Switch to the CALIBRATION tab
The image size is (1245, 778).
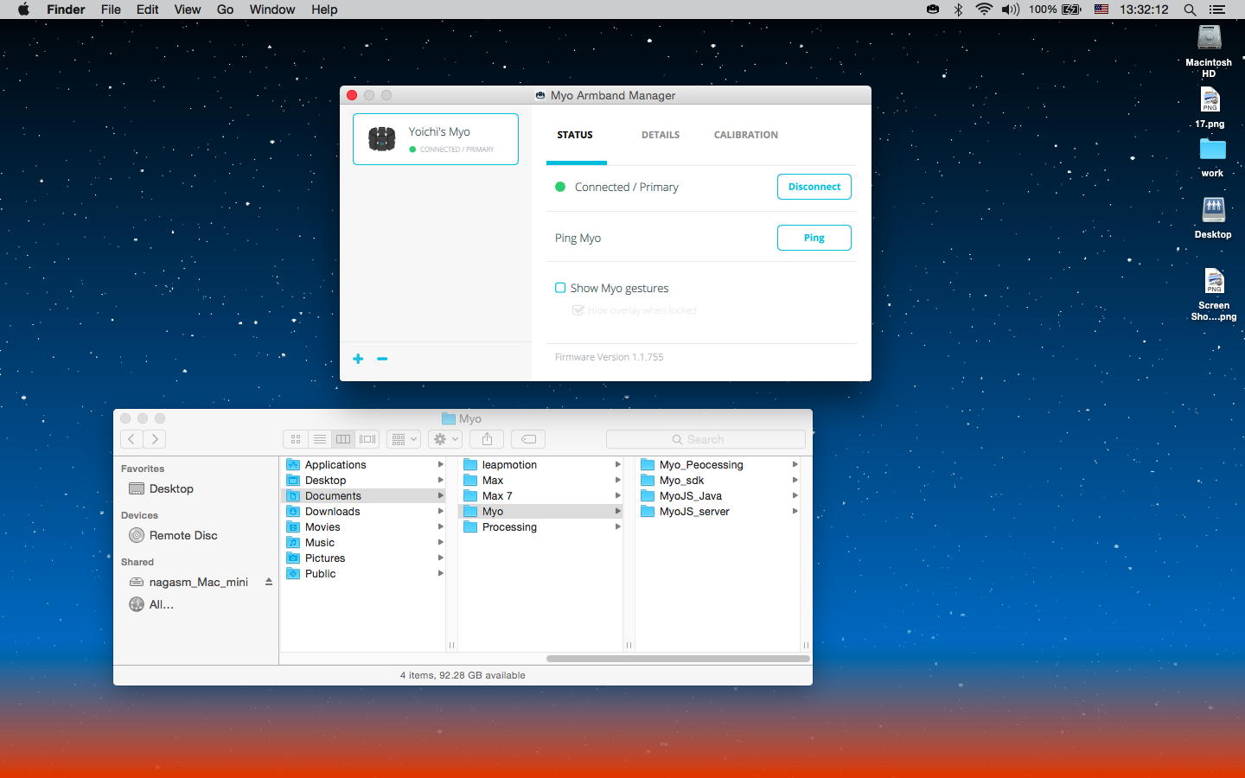coord(746,135)
